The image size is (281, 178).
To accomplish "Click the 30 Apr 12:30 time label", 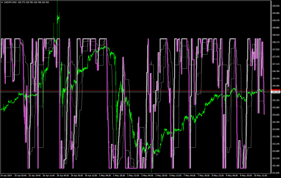I will [x=91, y=175].
